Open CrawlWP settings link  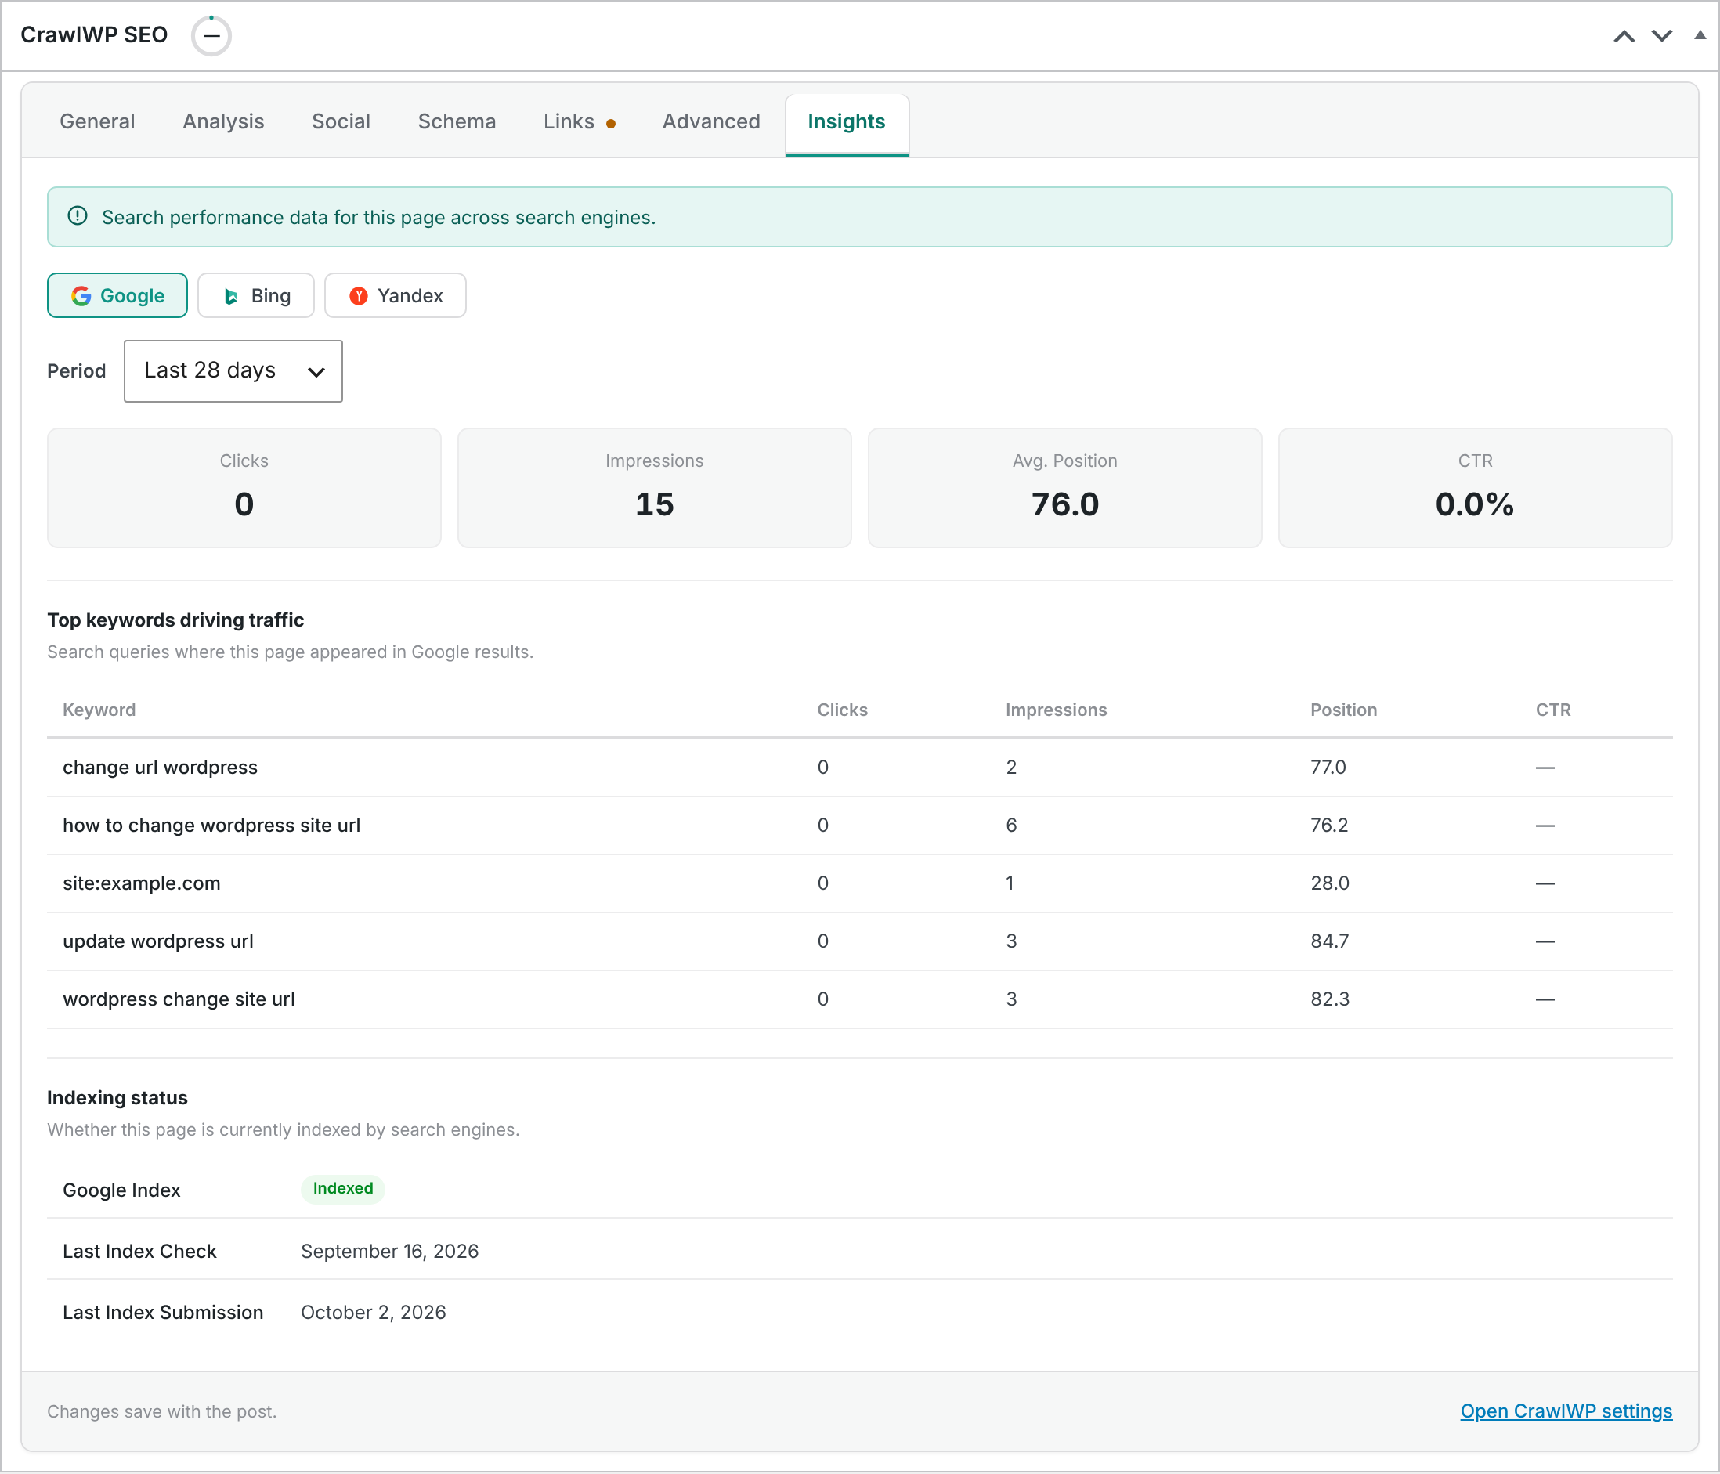[1566, 1412]
